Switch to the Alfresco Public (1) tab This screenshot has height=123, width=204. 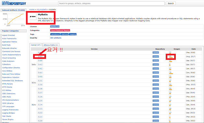[x=51, y=45]
